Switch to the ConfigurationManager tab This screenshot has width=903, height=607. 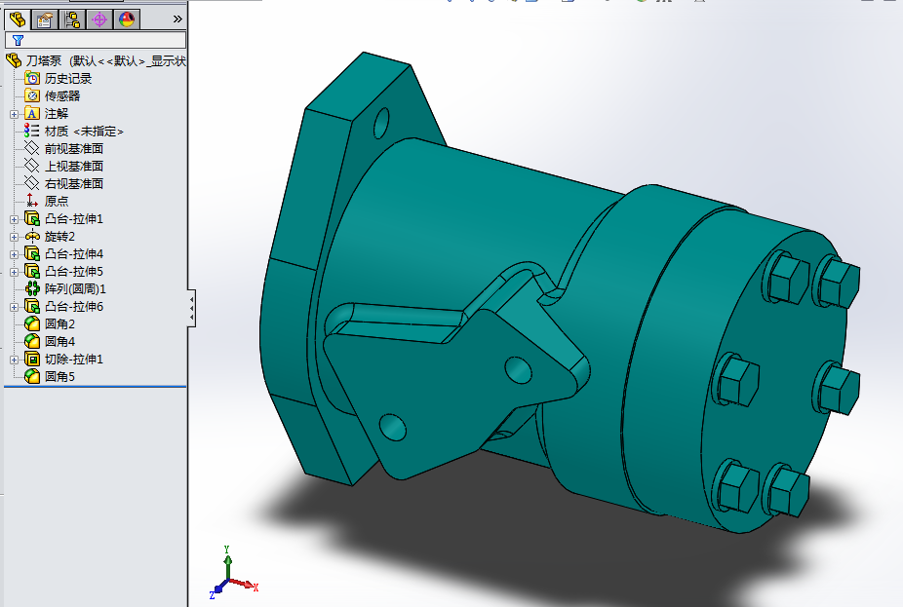72,19
